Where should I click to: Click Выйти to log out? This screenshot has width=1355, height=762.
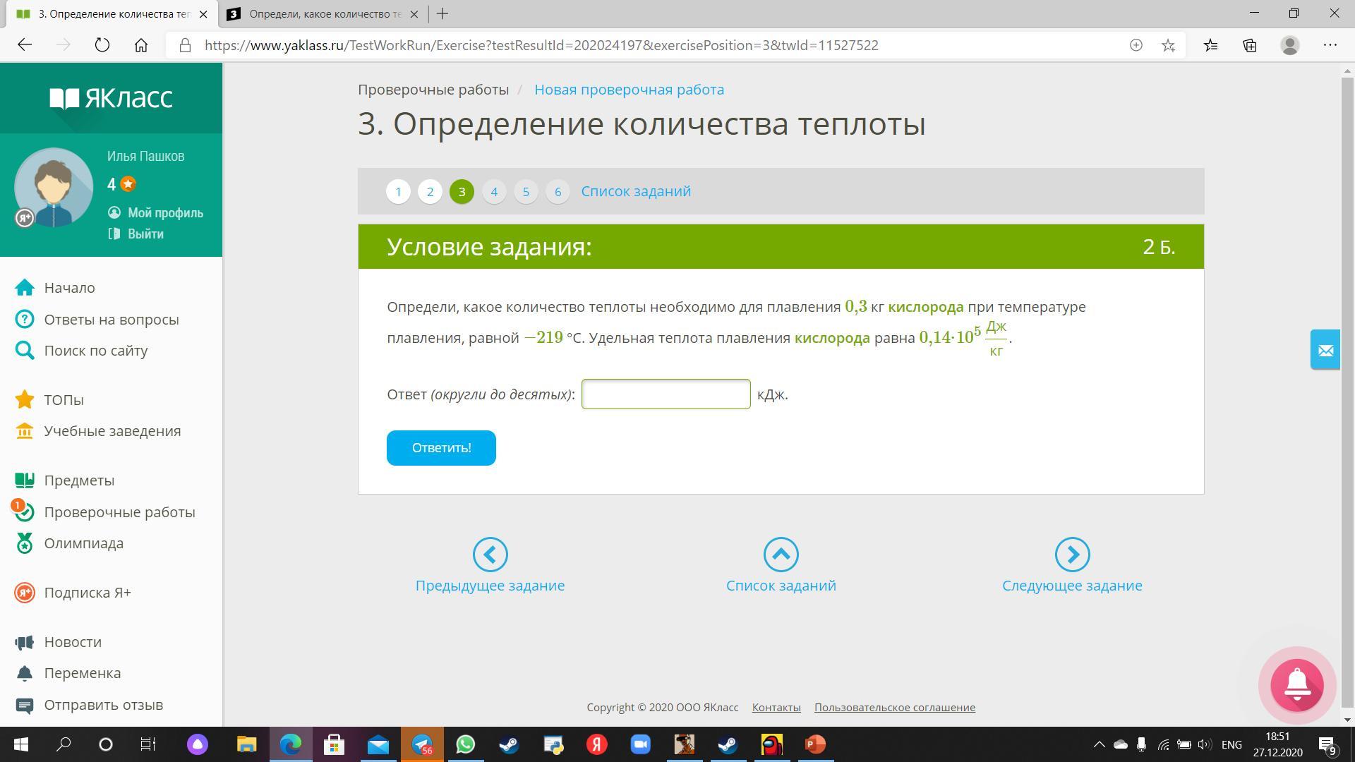point(145,234)
